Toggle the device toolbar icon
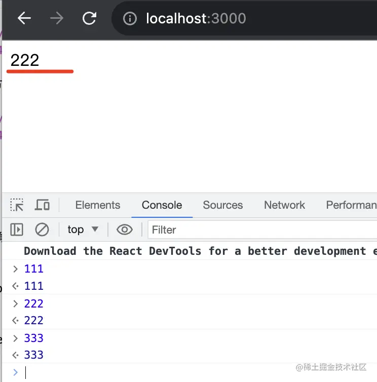 (42, 205)
